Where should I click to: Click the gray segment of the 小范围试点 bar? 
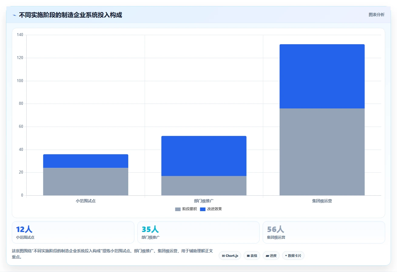tap(86, 182)
